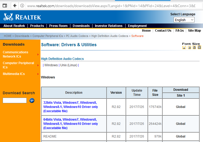203x142 pixels.
Task: Click the browser address bar URL
Action: (x=111, y=6)
